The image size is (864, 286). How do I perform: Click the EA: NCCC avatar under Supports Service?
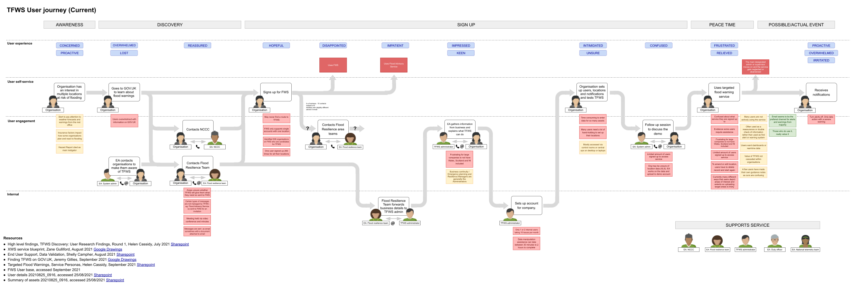pyautogui.click(x=688, y=240)
